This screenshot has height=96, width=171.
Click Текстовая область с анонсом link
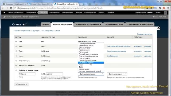(119, 46)
